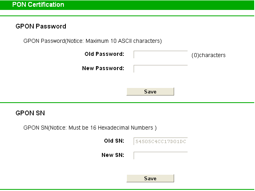Viewport: 255px width, 191px height.
Task: Click the 'Old Password:' label
Action: tap(104, 54)
